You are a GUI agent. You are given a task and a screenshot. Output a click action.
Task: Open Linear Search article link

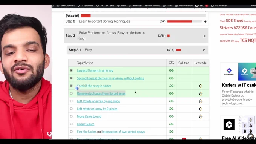pyautogui.click(x=86, y=124)
